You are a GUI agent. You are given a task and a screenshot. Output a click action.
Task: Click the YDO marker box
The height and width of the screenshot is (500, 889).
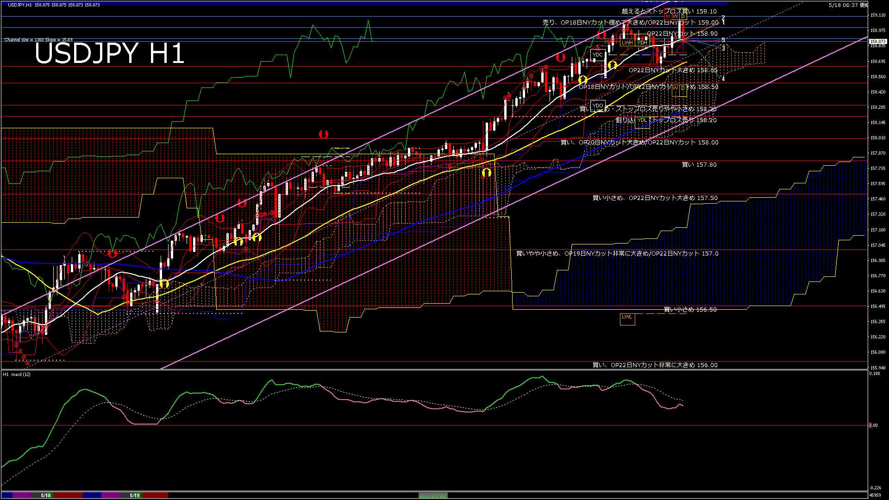click(x=598, y=106)
